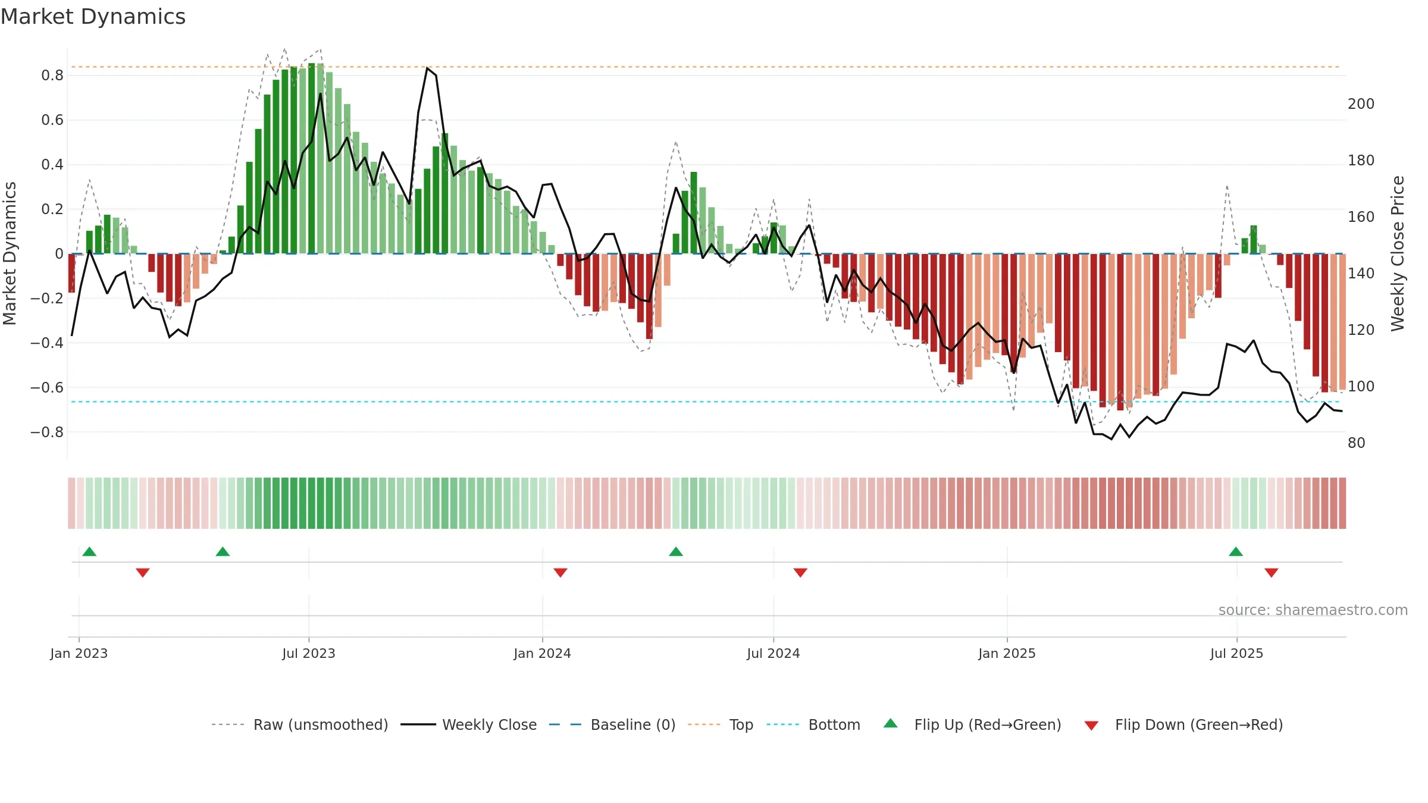The height and width of the screenshot is (803, 1428).
Task: Click the 180 right axis tick label
Action: [1361, 160]
